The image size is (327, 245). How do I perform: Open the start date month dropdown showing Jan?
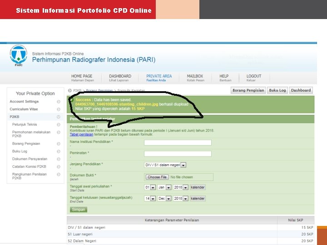tap(164, 187)
